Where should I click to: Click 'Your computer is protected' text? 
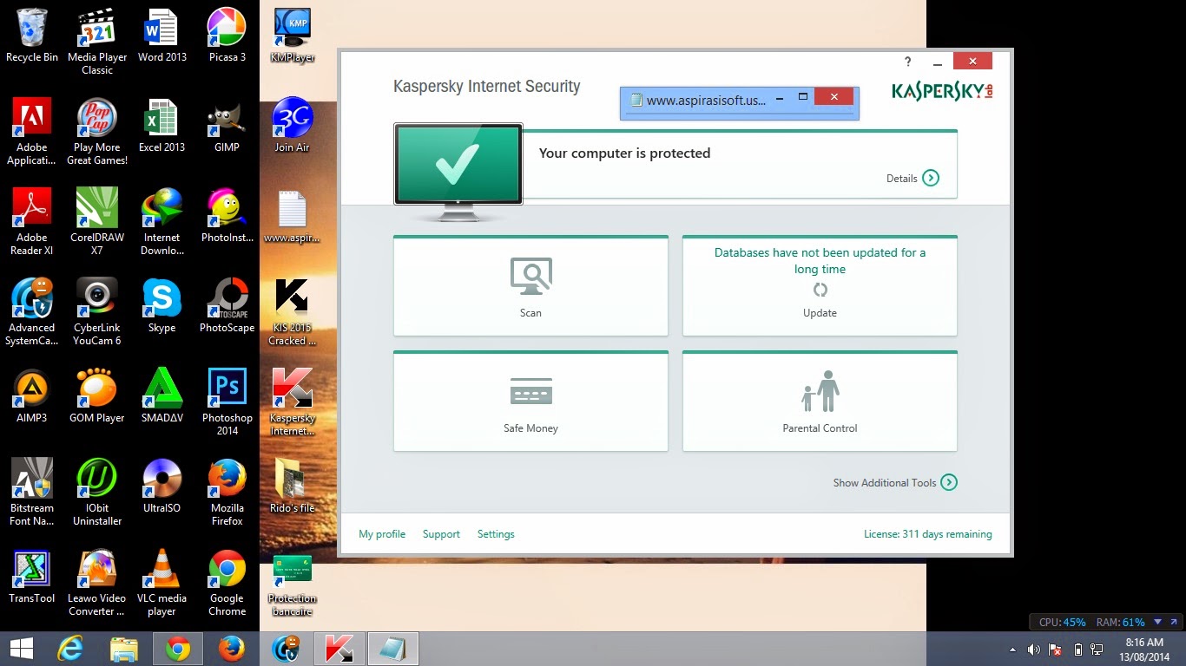[x=624, y=153]
